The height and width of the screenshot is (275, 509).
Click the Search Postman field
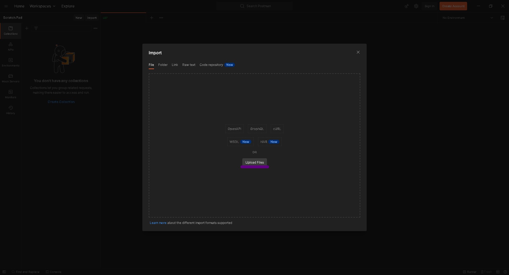tap(254, 6)
